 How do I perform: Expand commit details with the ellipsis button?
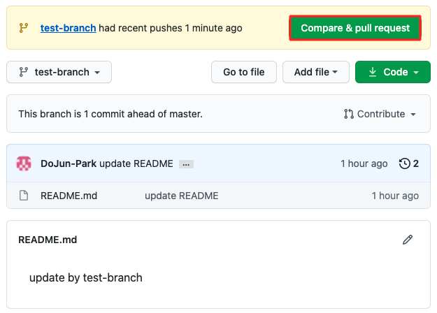pyautogui.click(x=186, y=164)
